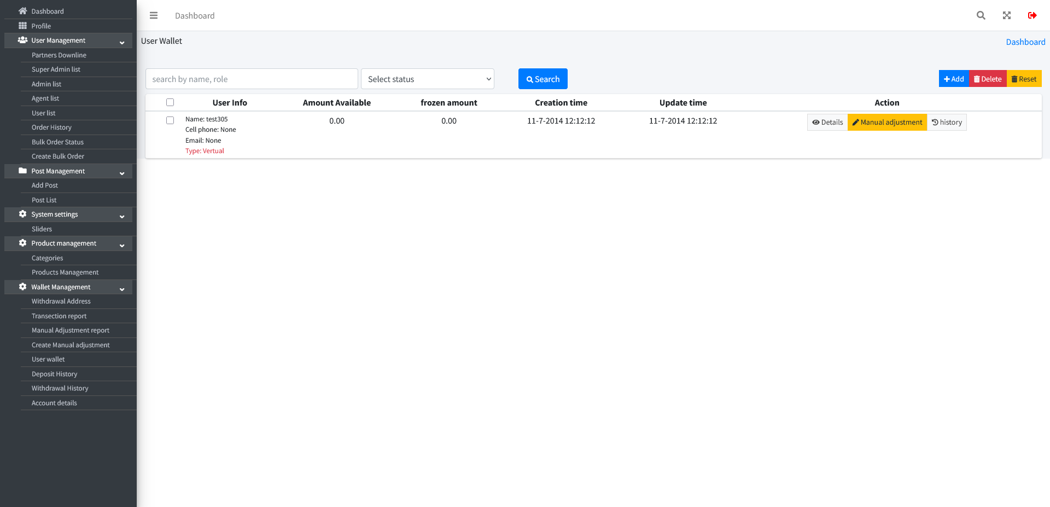Select the header select-all checkbox

pos(170,102)
